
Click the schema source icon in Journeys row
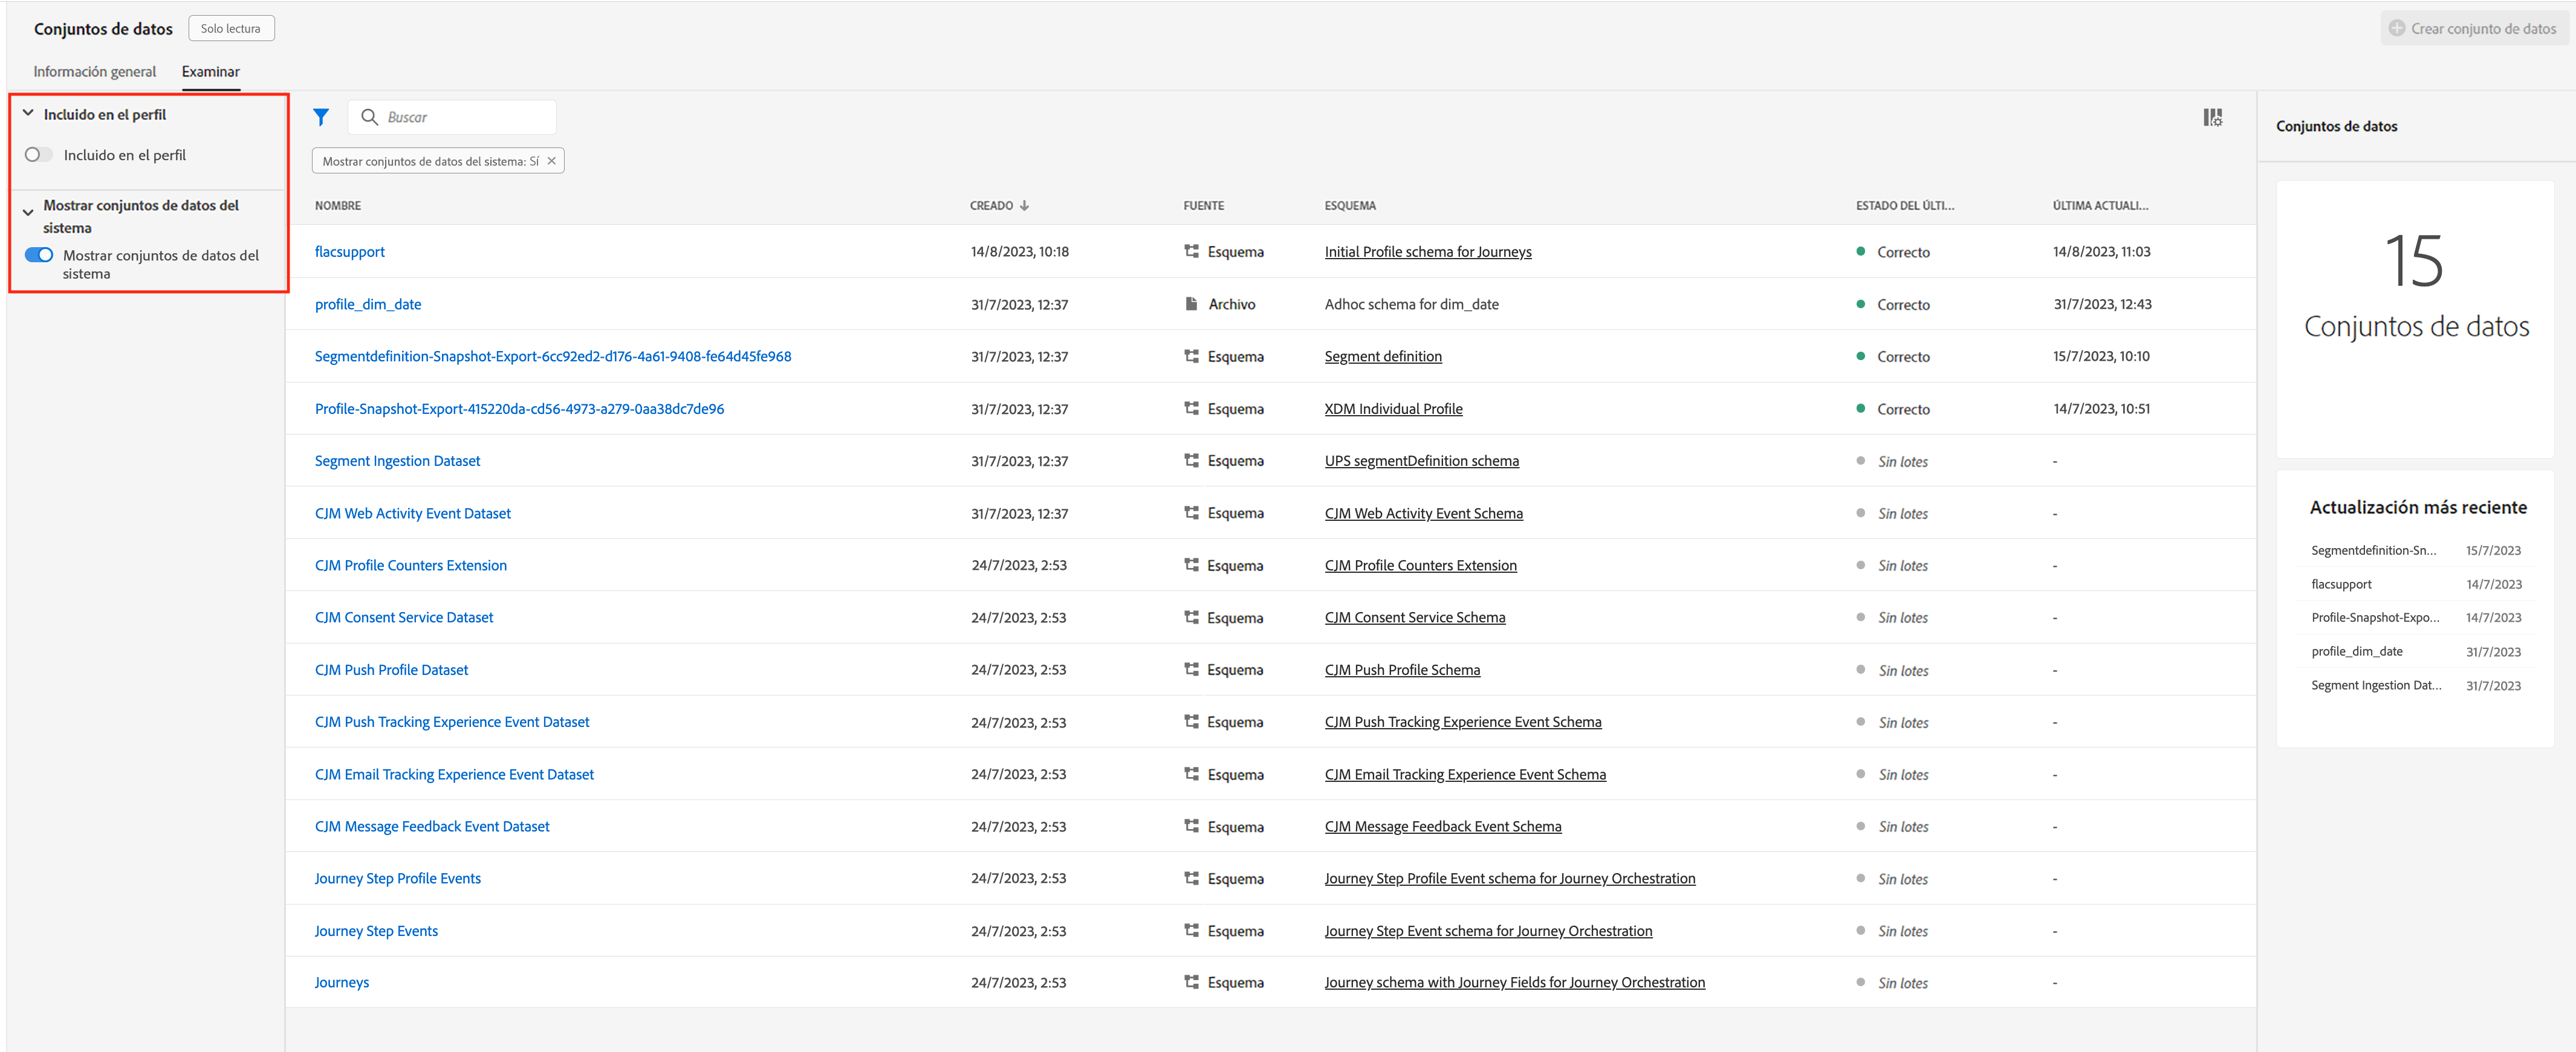pyautogui.click(x=1191, y=982)
